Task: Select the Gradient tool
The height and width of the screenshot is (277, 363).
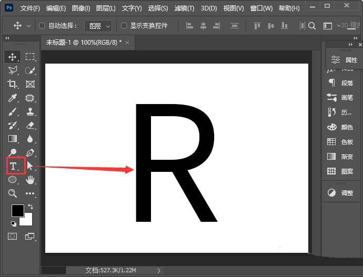Action: tap(13, 139)
